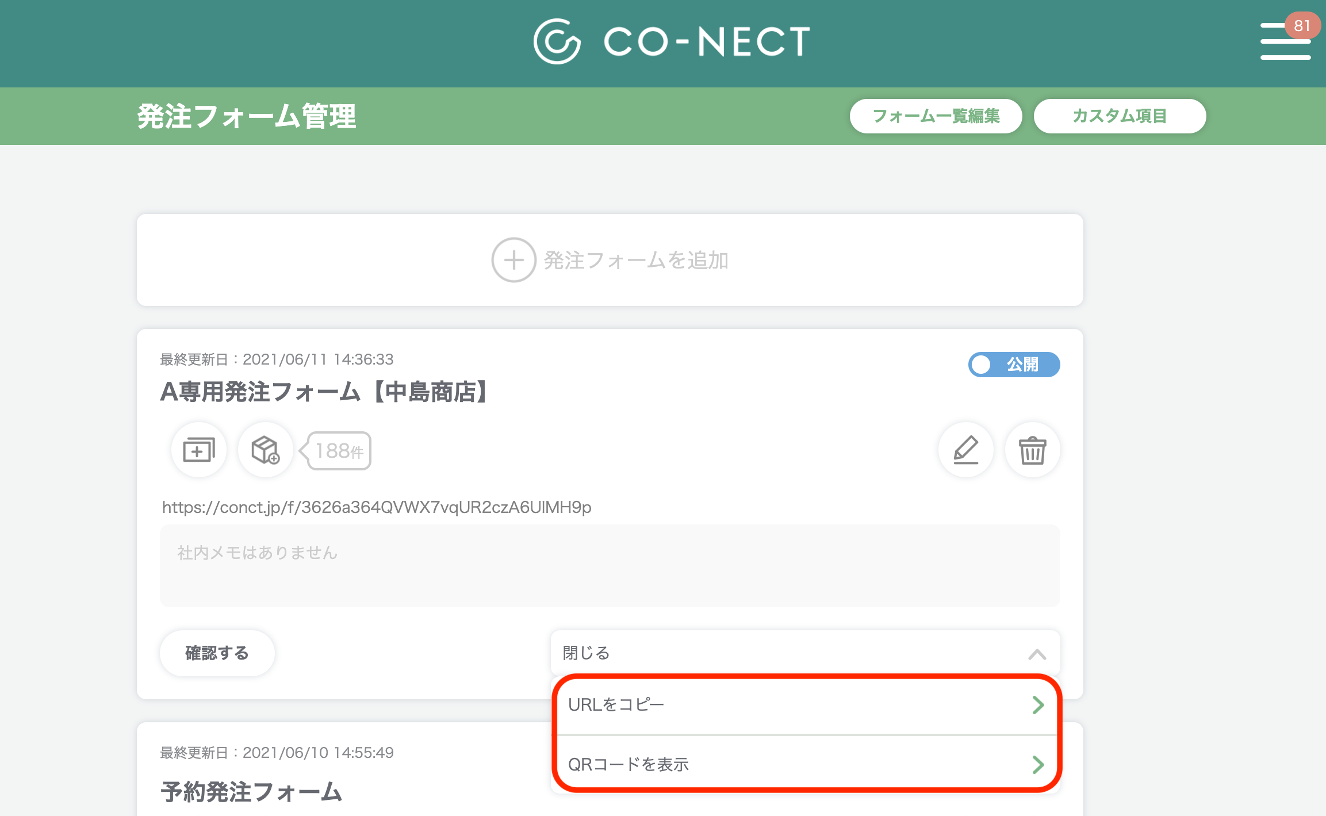Click 発注フォームを追加 text
The height and width of the screenshot is (816, 1326).
pos(636,260)
